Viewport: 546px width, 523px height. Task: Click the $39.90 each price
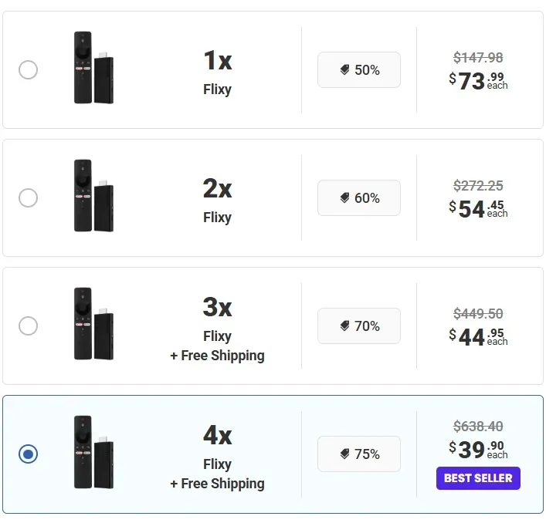[478, 449]
